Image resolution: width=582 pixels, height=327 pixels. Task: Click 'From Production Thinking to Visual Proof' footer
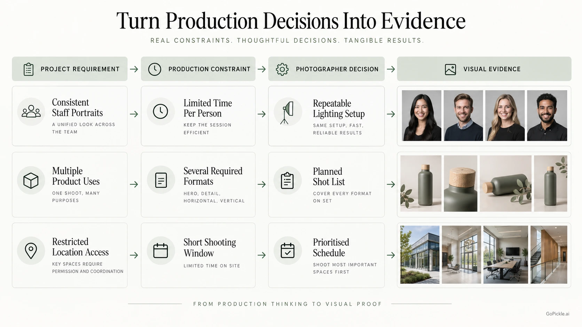288,304
